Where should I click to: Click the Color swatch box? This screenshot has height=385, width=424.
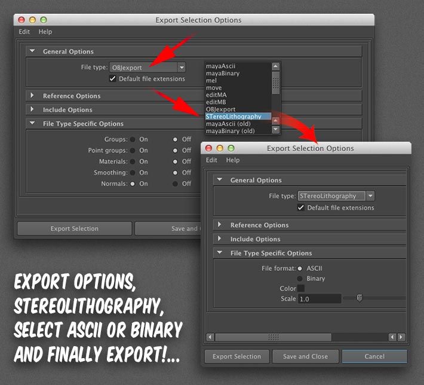coord(301,289)
